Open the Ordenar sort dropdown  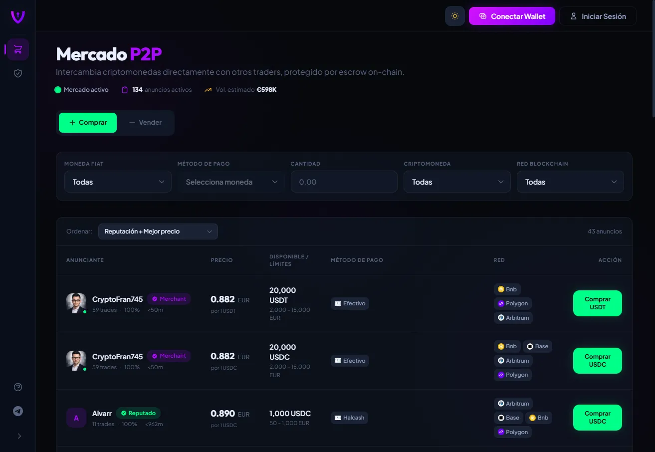pos(158,231)
